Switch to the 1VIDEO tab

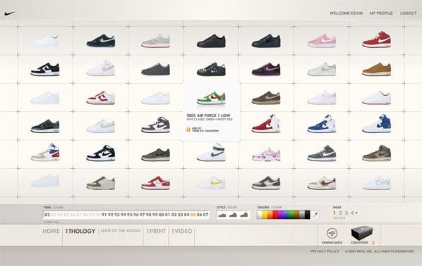[x=181, y=231]
